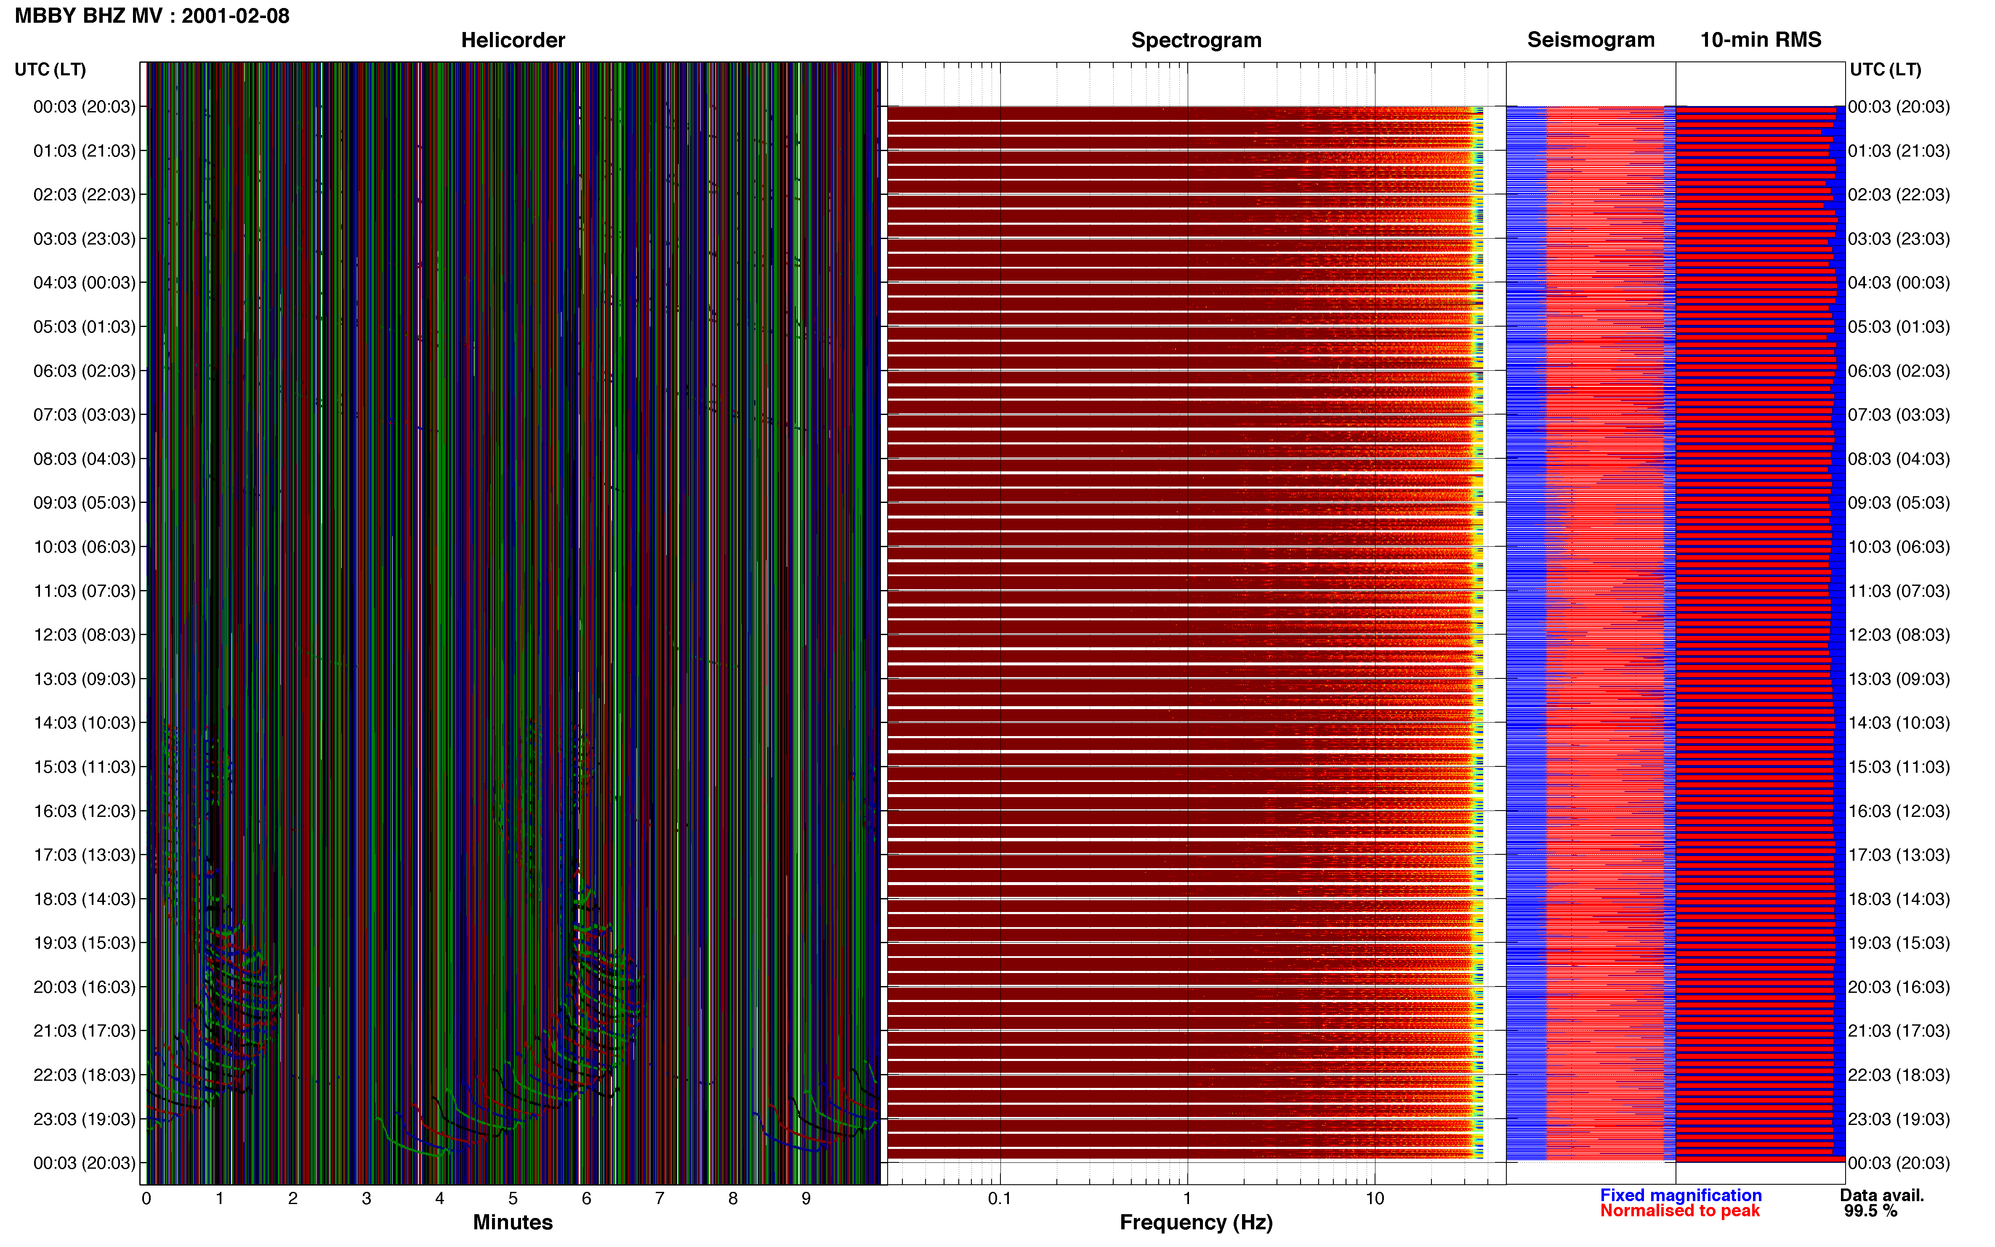Click '01:03 (21:03)' on the Helicorder time axis
The height and width of the screenshot is (1247, 1995).
84,151
